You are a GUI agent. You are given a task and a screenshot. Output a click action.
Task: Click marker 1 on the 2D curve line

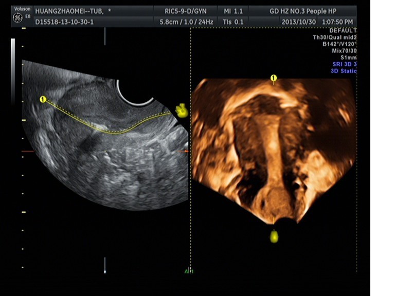coord(43,99)
